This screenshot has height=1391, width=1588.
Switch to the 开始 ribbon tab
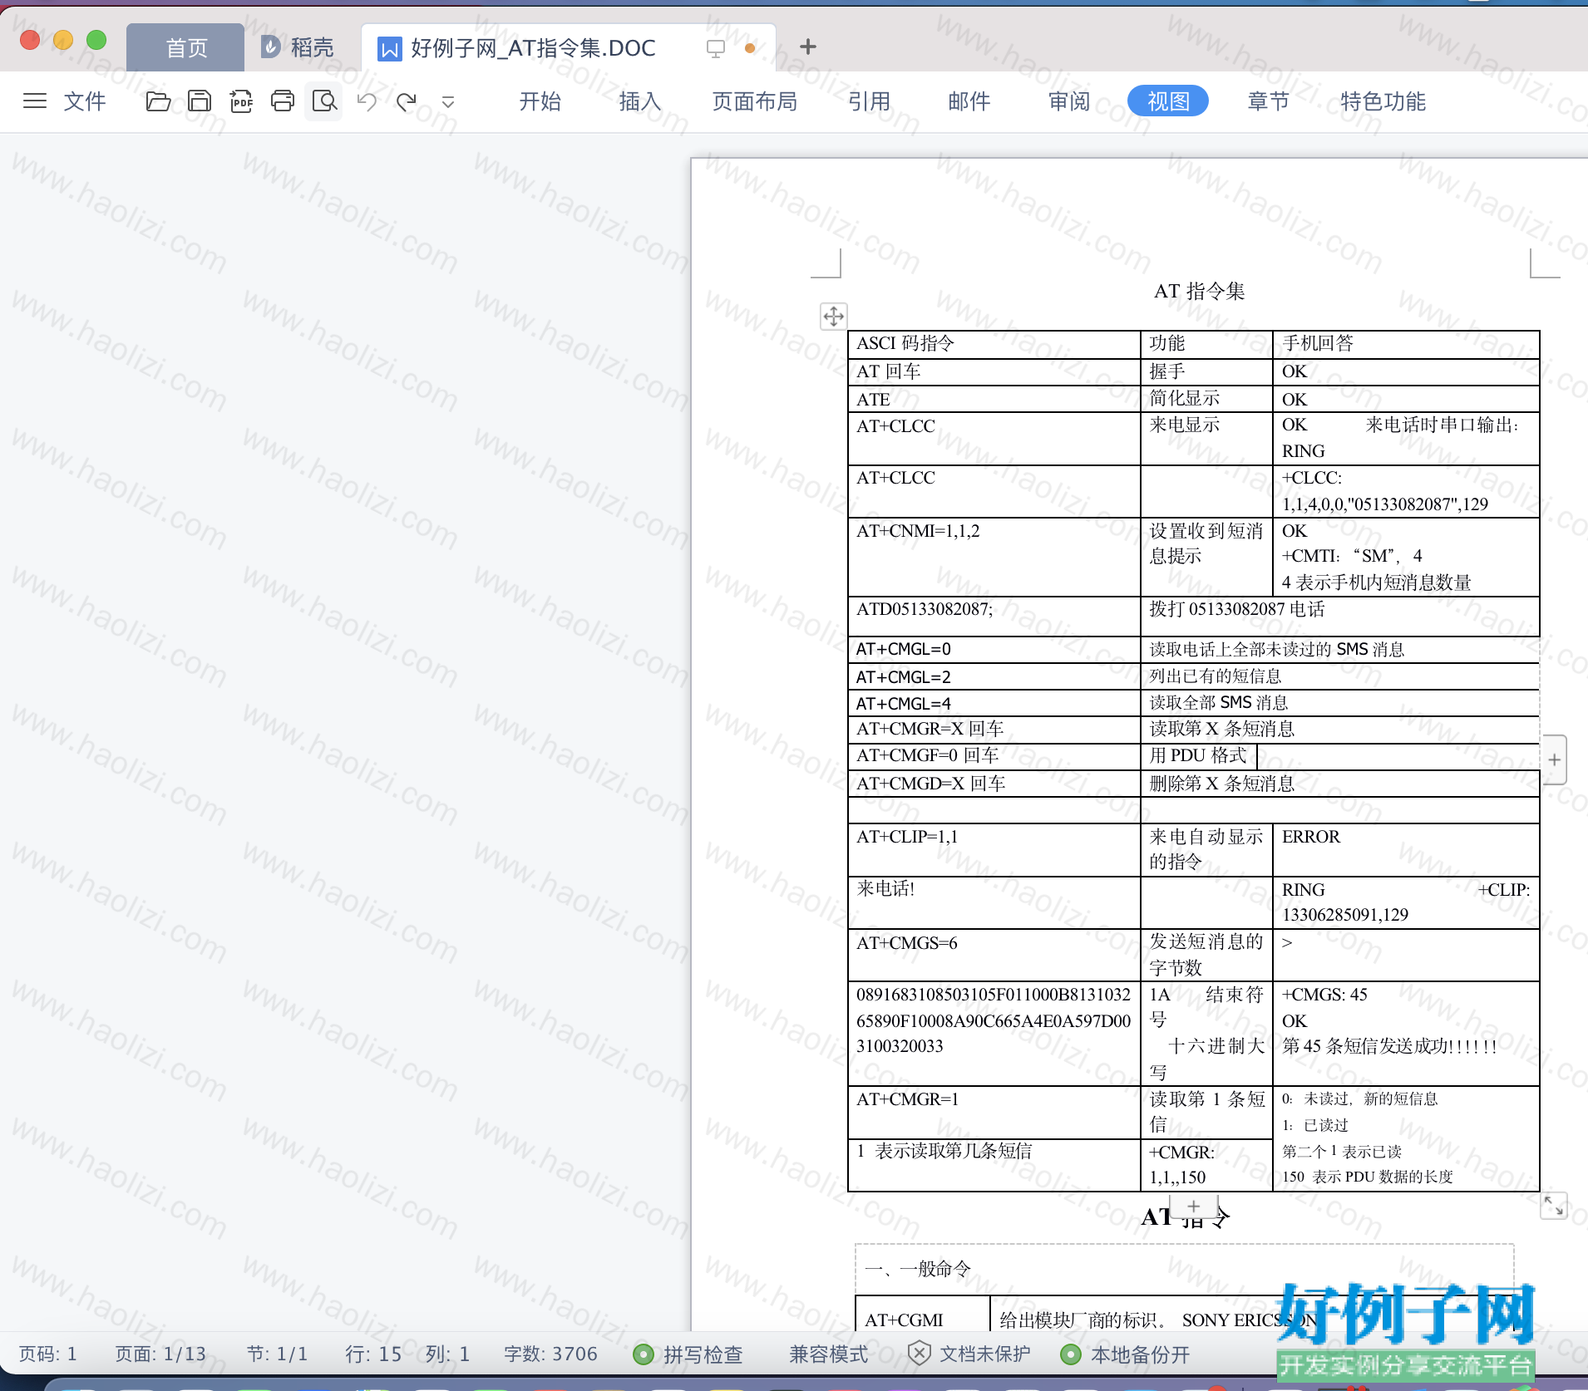point(540,101)
